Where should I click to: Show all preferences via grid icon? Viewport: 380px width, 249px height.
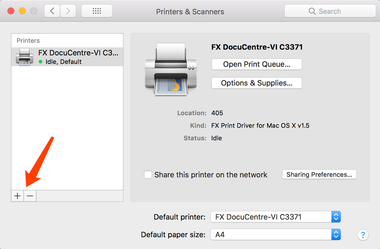(97, 11)
